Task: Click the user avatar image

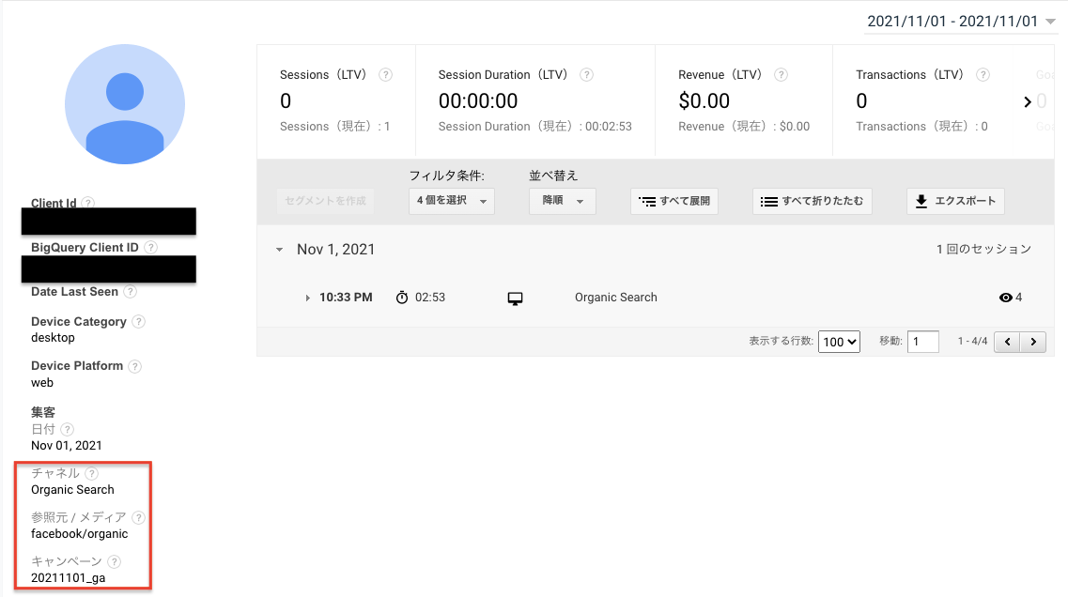Action: click(x=125, y=104)
